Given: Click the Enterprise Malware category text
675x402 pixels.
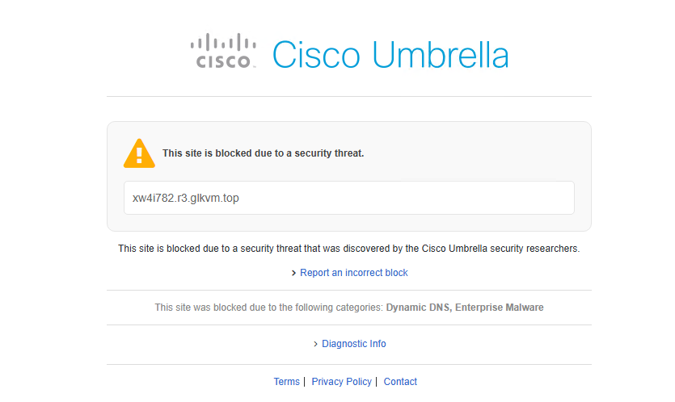Looking at the screenshot, I should click(x=500, y=308).
